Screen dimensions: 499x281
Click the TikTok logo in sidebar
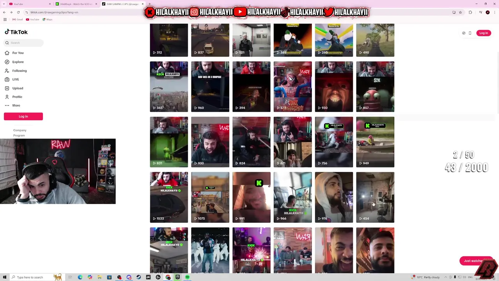point(16,32)
